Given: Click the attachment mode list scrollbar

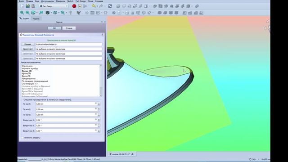Looking at the screenshot, I should pos(101,81).
